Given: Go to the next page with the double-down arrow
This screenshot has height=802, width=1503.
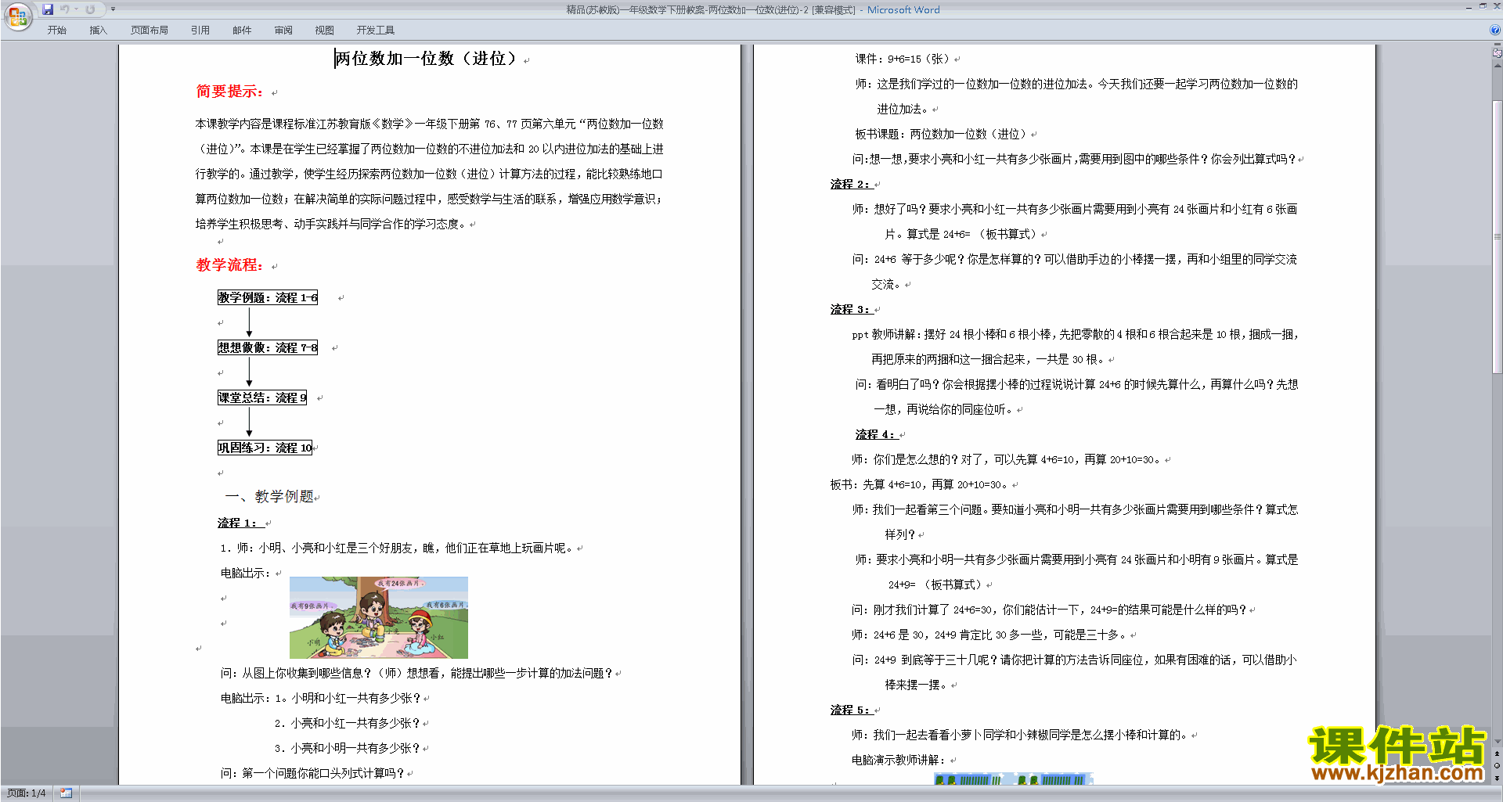Looking at the screenshot, I should (x=1498, y=778).
